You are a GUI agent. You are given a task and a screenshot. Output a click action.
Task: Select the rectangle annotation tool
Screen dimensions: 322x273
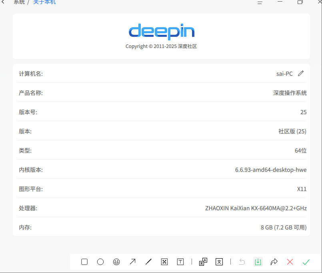click(84, 262)
